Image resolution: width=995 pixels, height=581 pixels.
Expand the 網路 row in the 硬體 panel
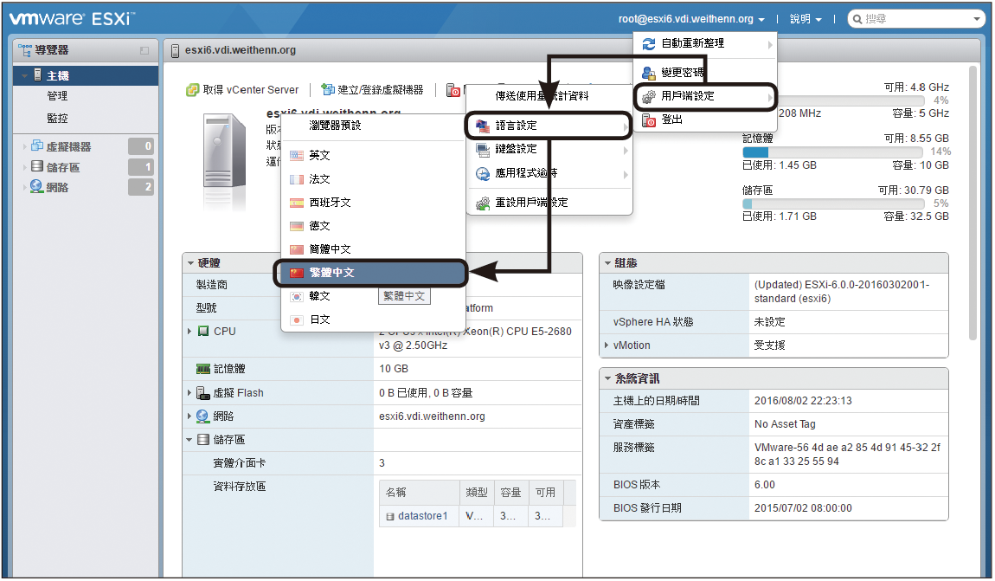[x=189, y=416]
